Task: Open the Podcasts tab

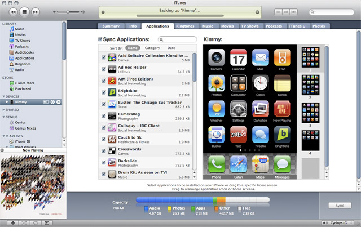Action: click(274, 26)
